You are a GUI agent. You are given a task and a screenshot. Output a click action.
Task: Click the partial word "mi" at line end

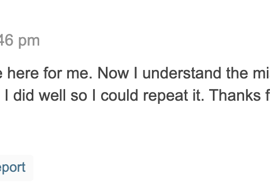pos(262,73)
